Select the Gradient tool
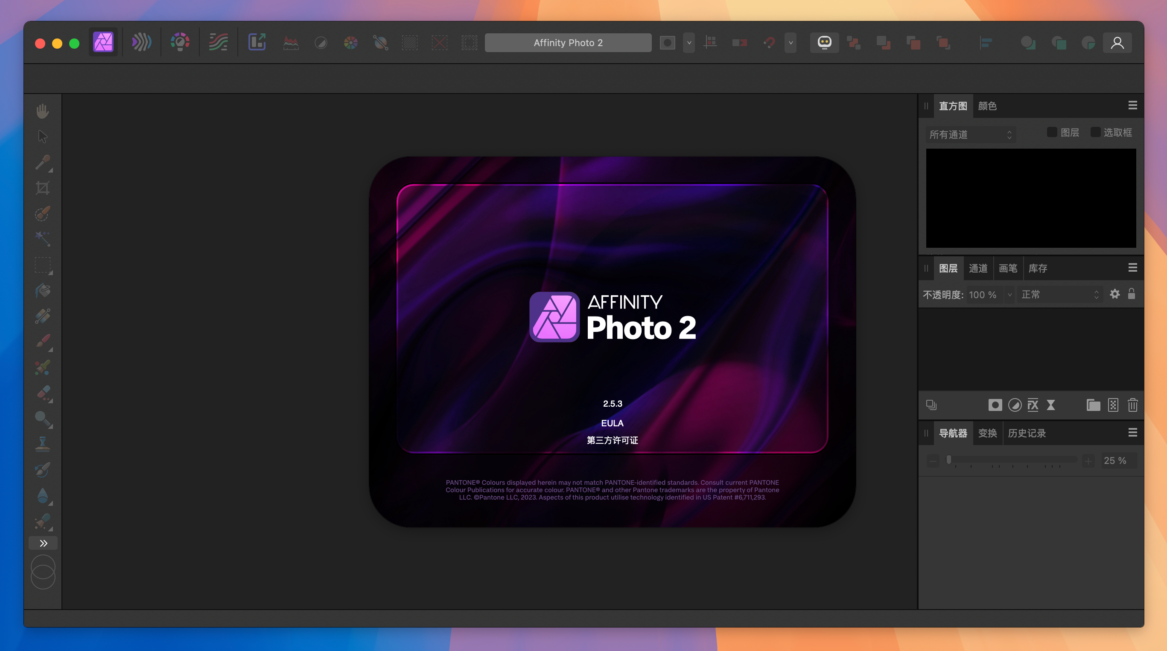Image resolution: width=1167 pixels, height=651 pixels. pos(43,316)
